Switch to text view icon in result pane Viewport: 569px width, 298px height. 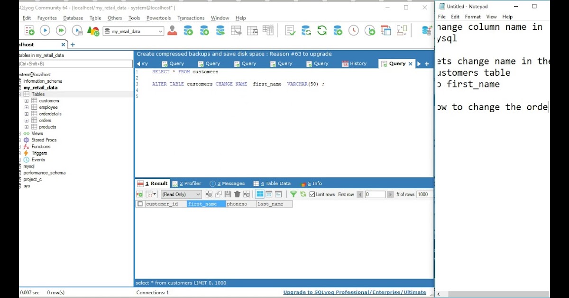pos(278,194)
